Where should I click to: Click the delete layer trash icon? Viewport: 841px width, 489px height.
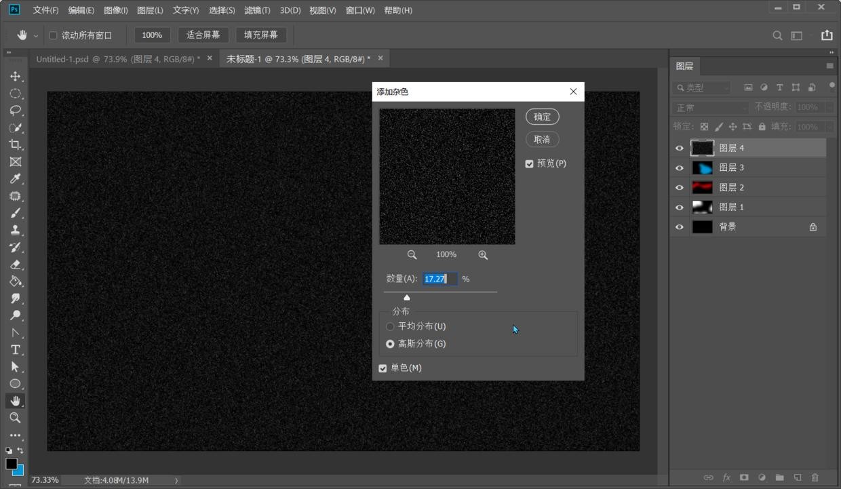(815, 477)
